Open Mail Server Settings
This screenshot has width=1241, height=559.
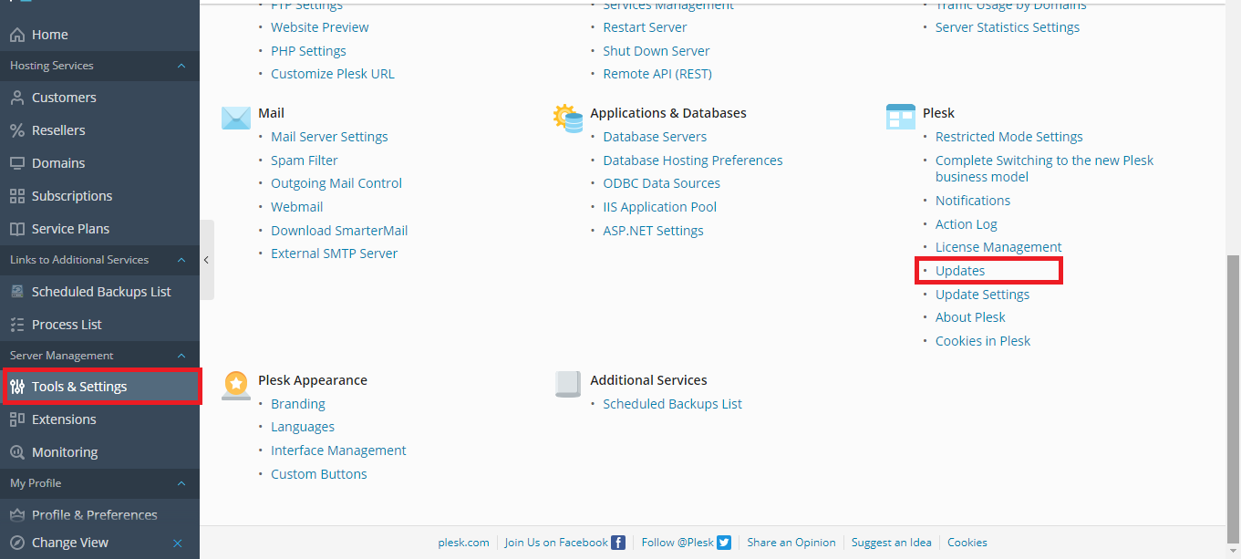[x=329, y=137]
